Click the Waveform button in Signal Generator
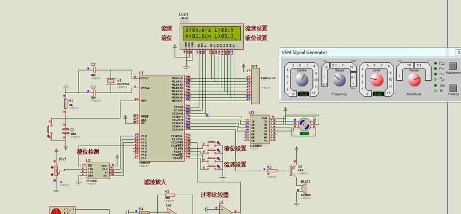 pos(453,65)
